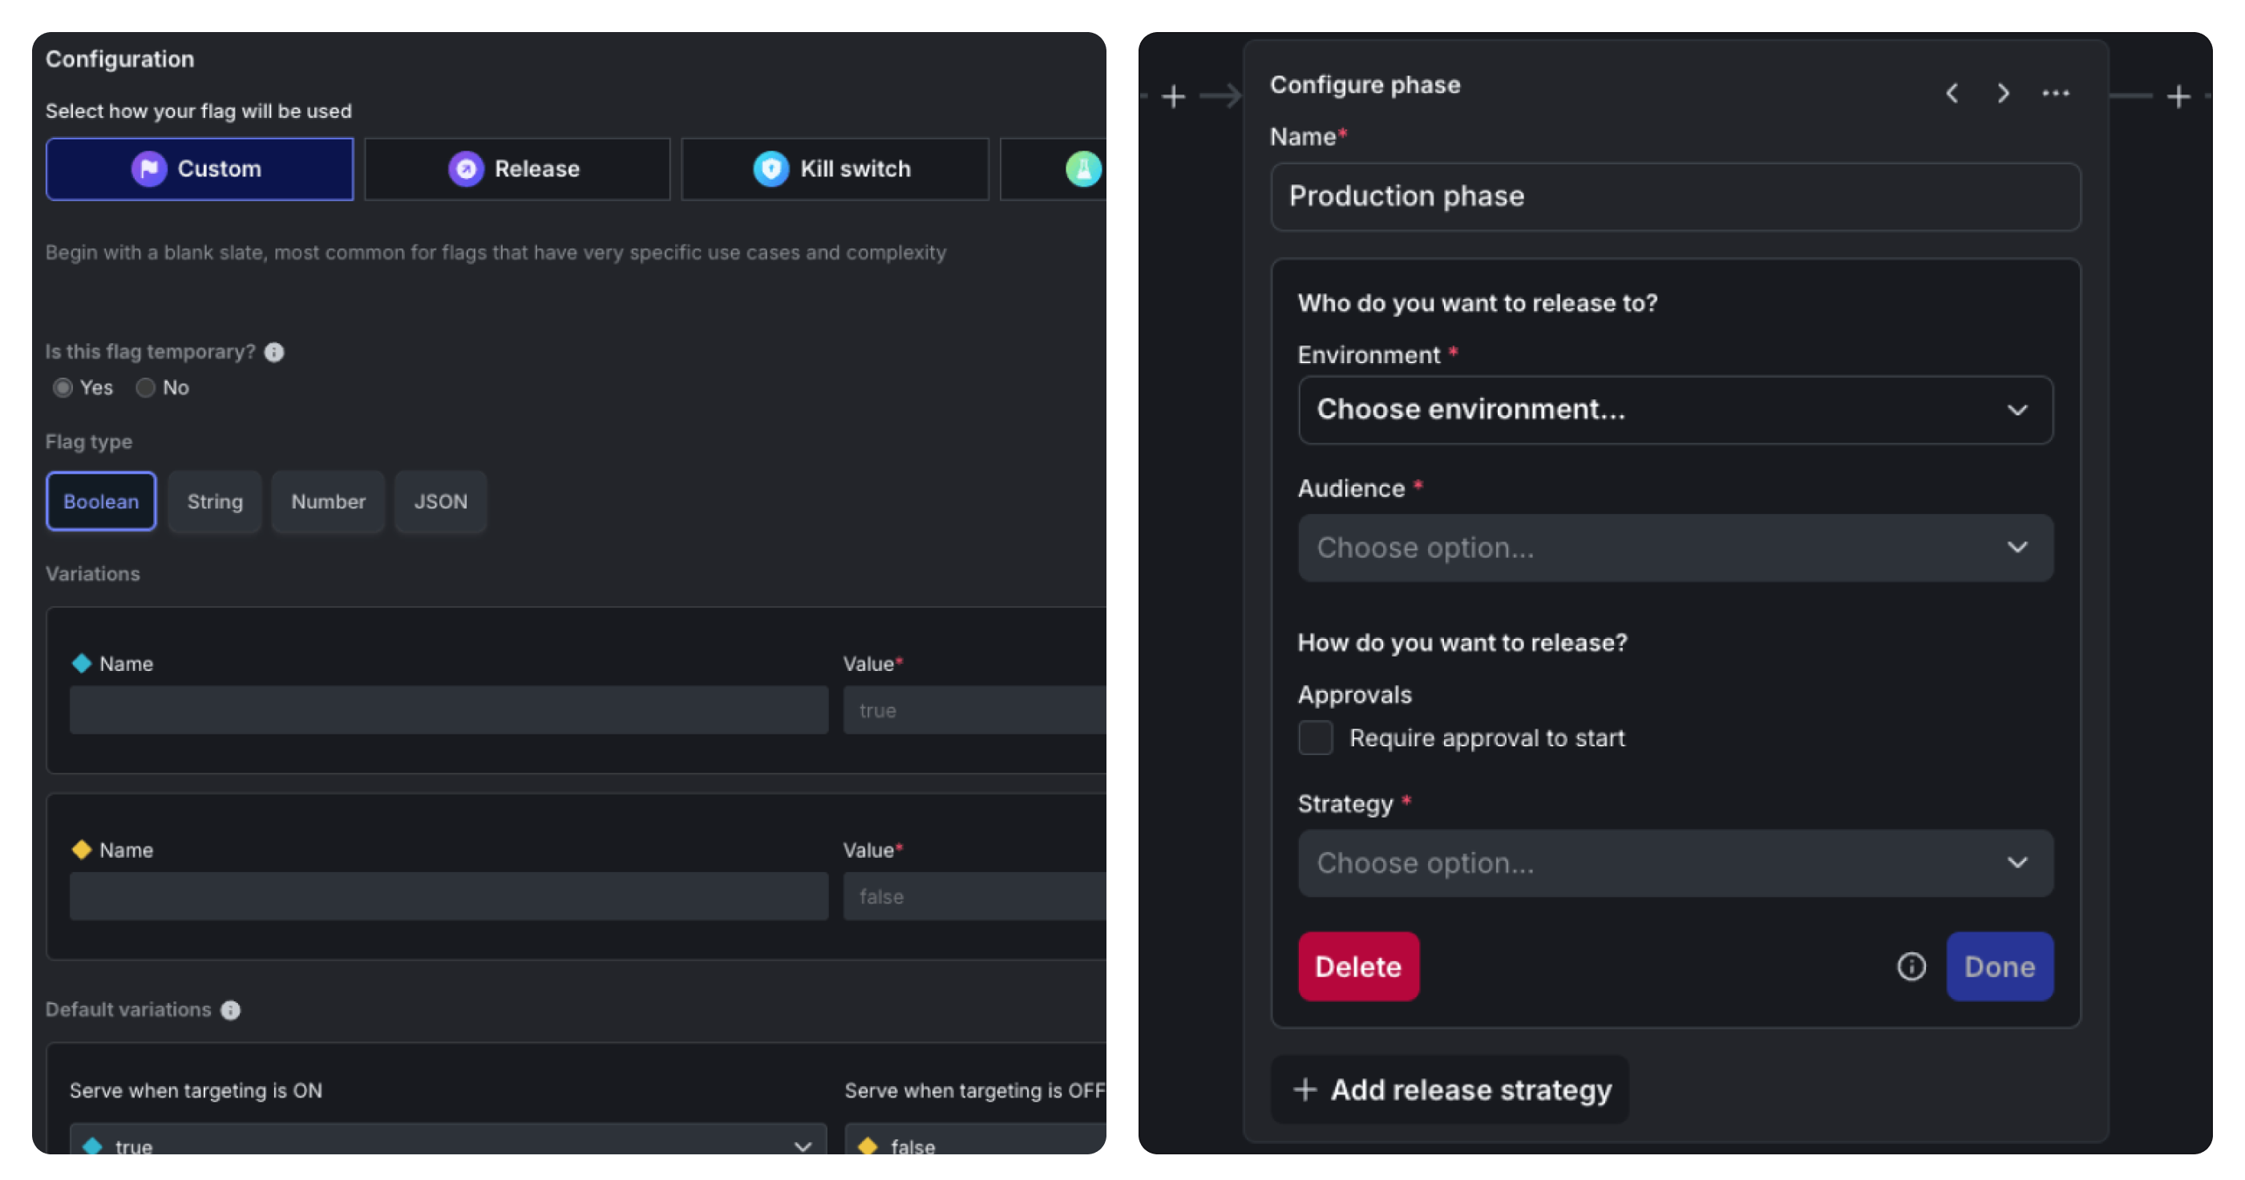The image size is (2245, 1180).
Task: Click the plus icon left of phase card
Action: point(1173,96)
